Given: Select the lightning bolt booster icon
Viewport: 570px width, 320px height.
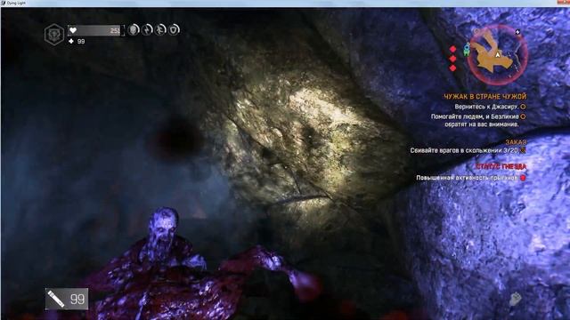Looking at the screenshot, I should [x=147, y=29].
